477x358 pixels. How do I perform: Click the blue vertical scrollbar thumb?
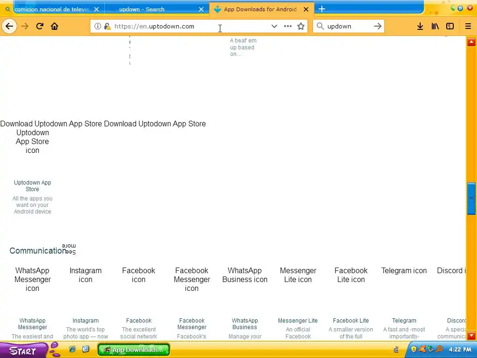click(x=471, y=199)
